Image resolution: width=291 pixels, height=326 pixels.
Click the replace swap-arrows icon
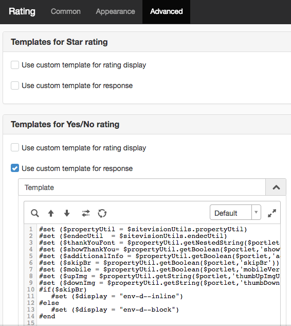point(86,213)
